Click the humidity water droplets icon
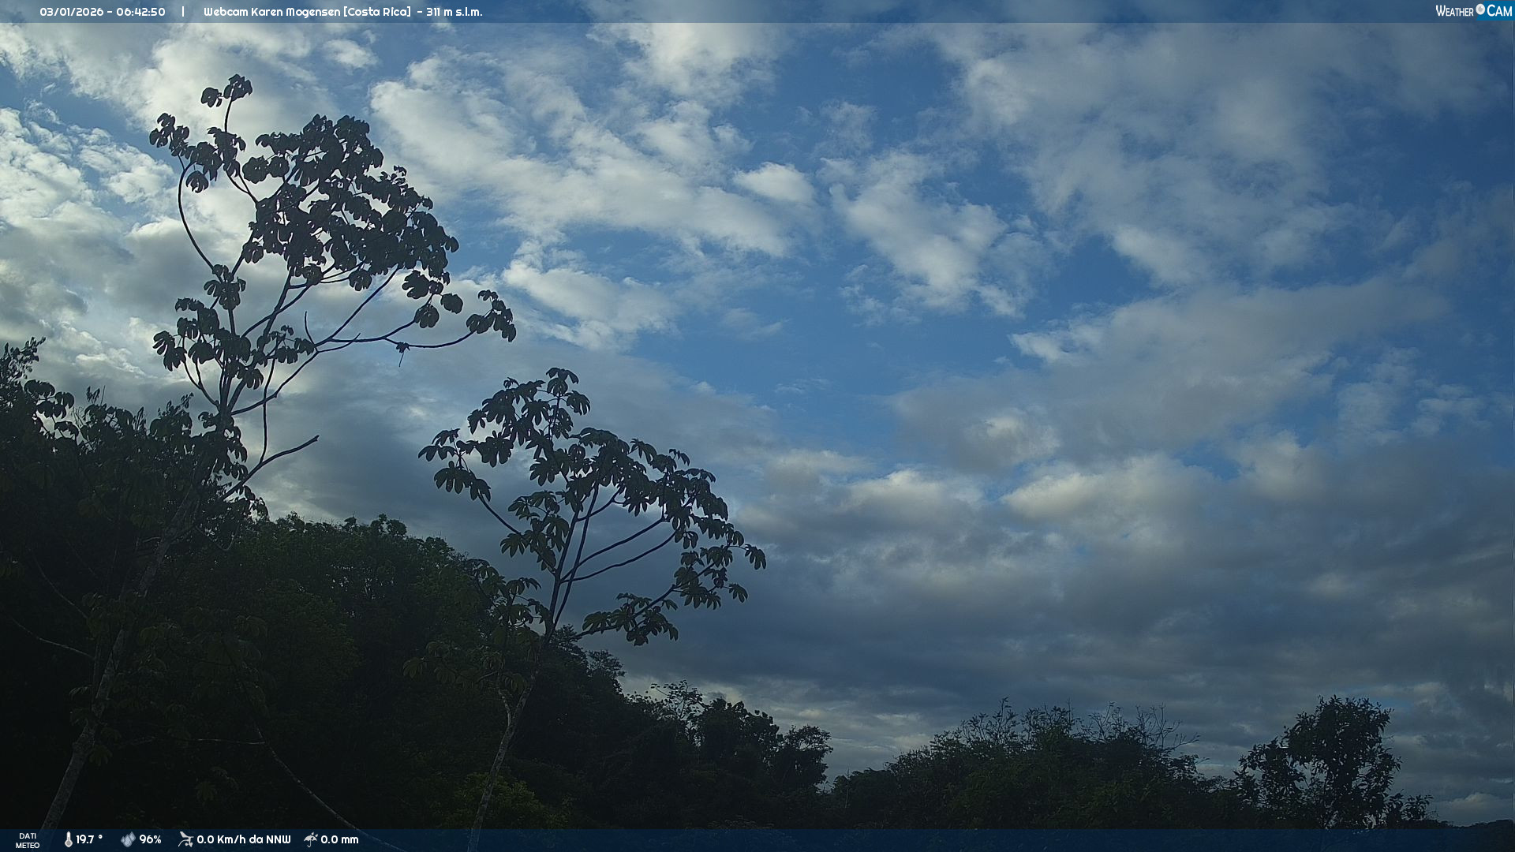Screen dimensions: 1515x852 pyautogui.click(x=128, y=839)
